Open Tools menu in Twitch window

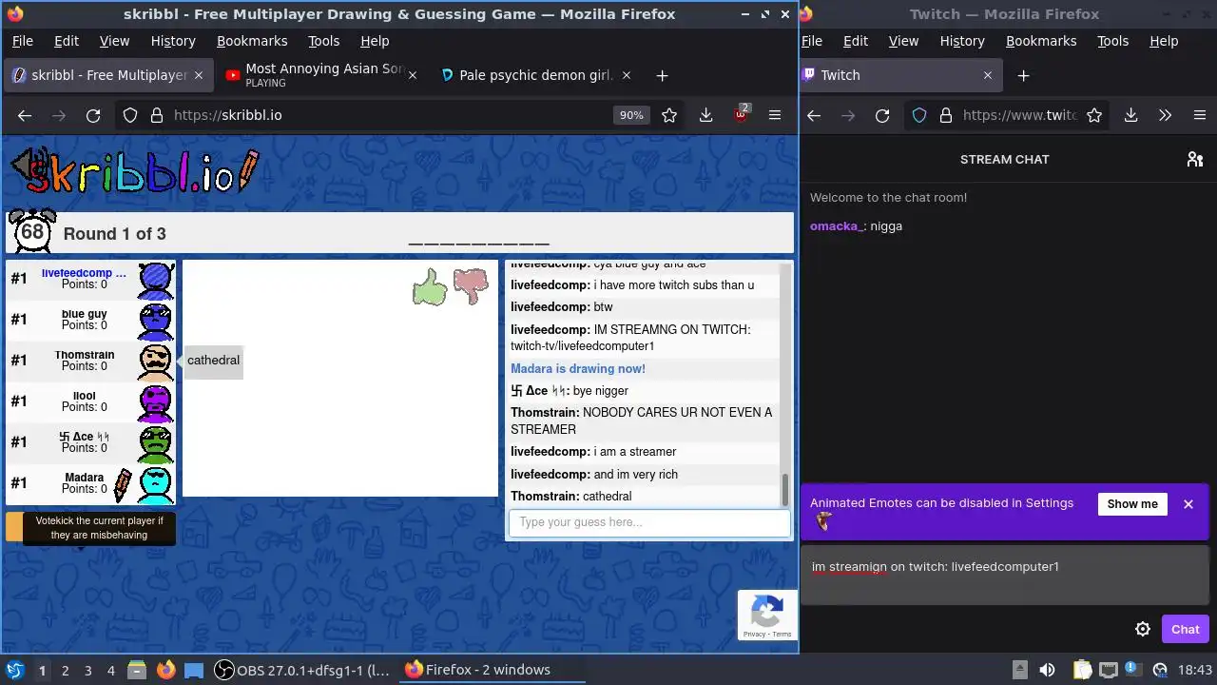pyautogui.click(x=1112, y=41)
